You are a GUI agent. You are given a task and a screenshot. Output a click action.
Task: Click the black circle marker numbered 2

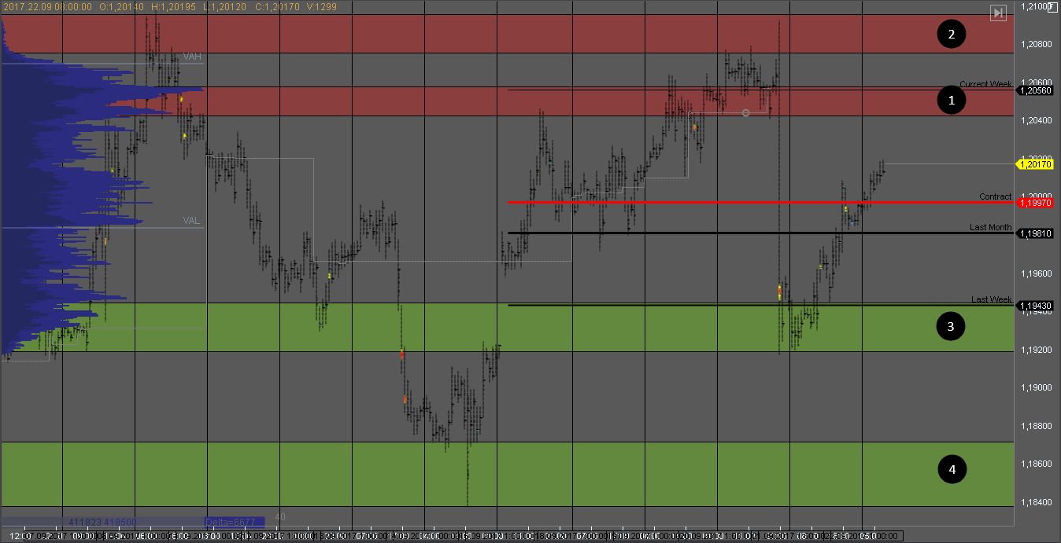coord(952,34)
